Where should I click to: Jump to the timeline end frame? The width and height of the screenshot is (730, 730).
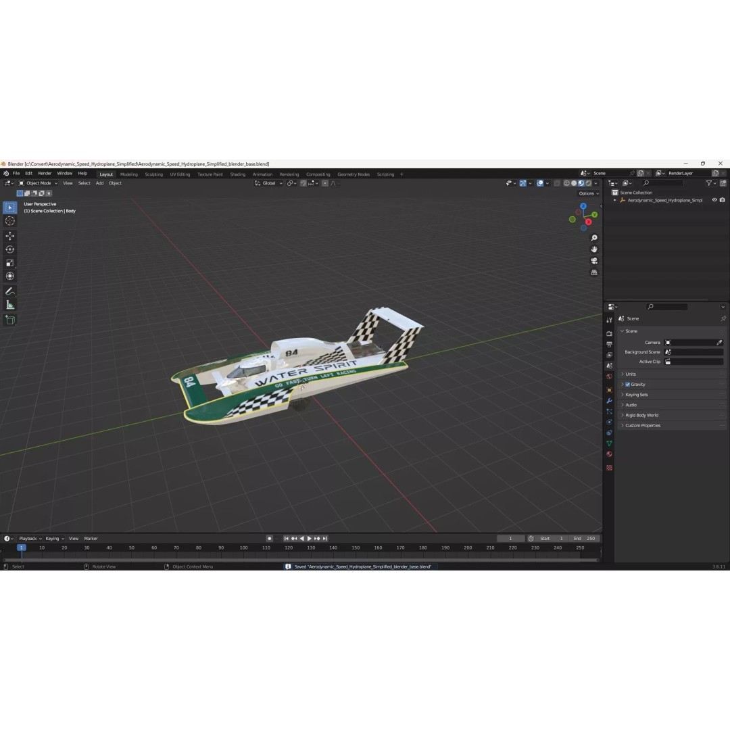pyautogui.click(x=325, y=539)
